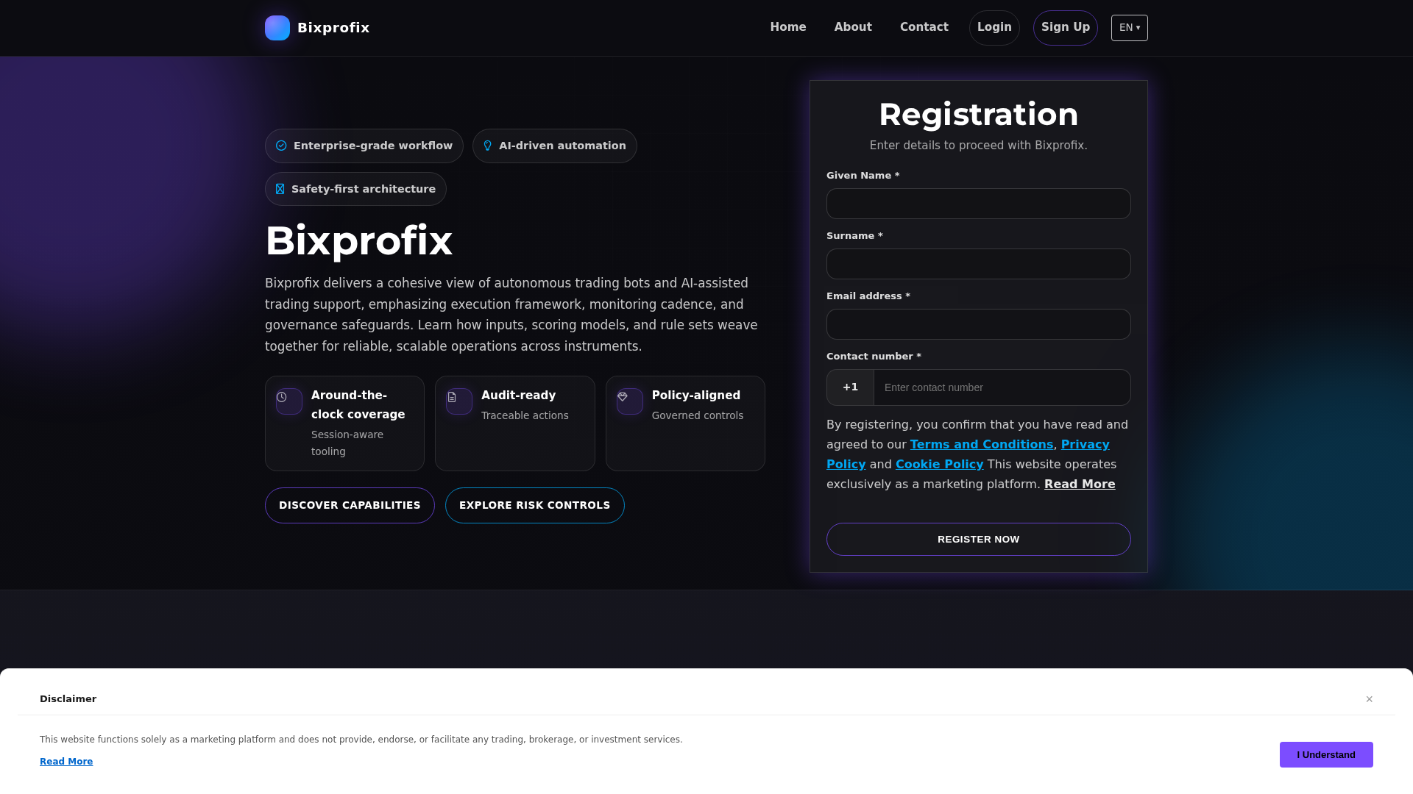Focus the Enter contact number field
The image size is (1413, 794).
(1002, 387)
